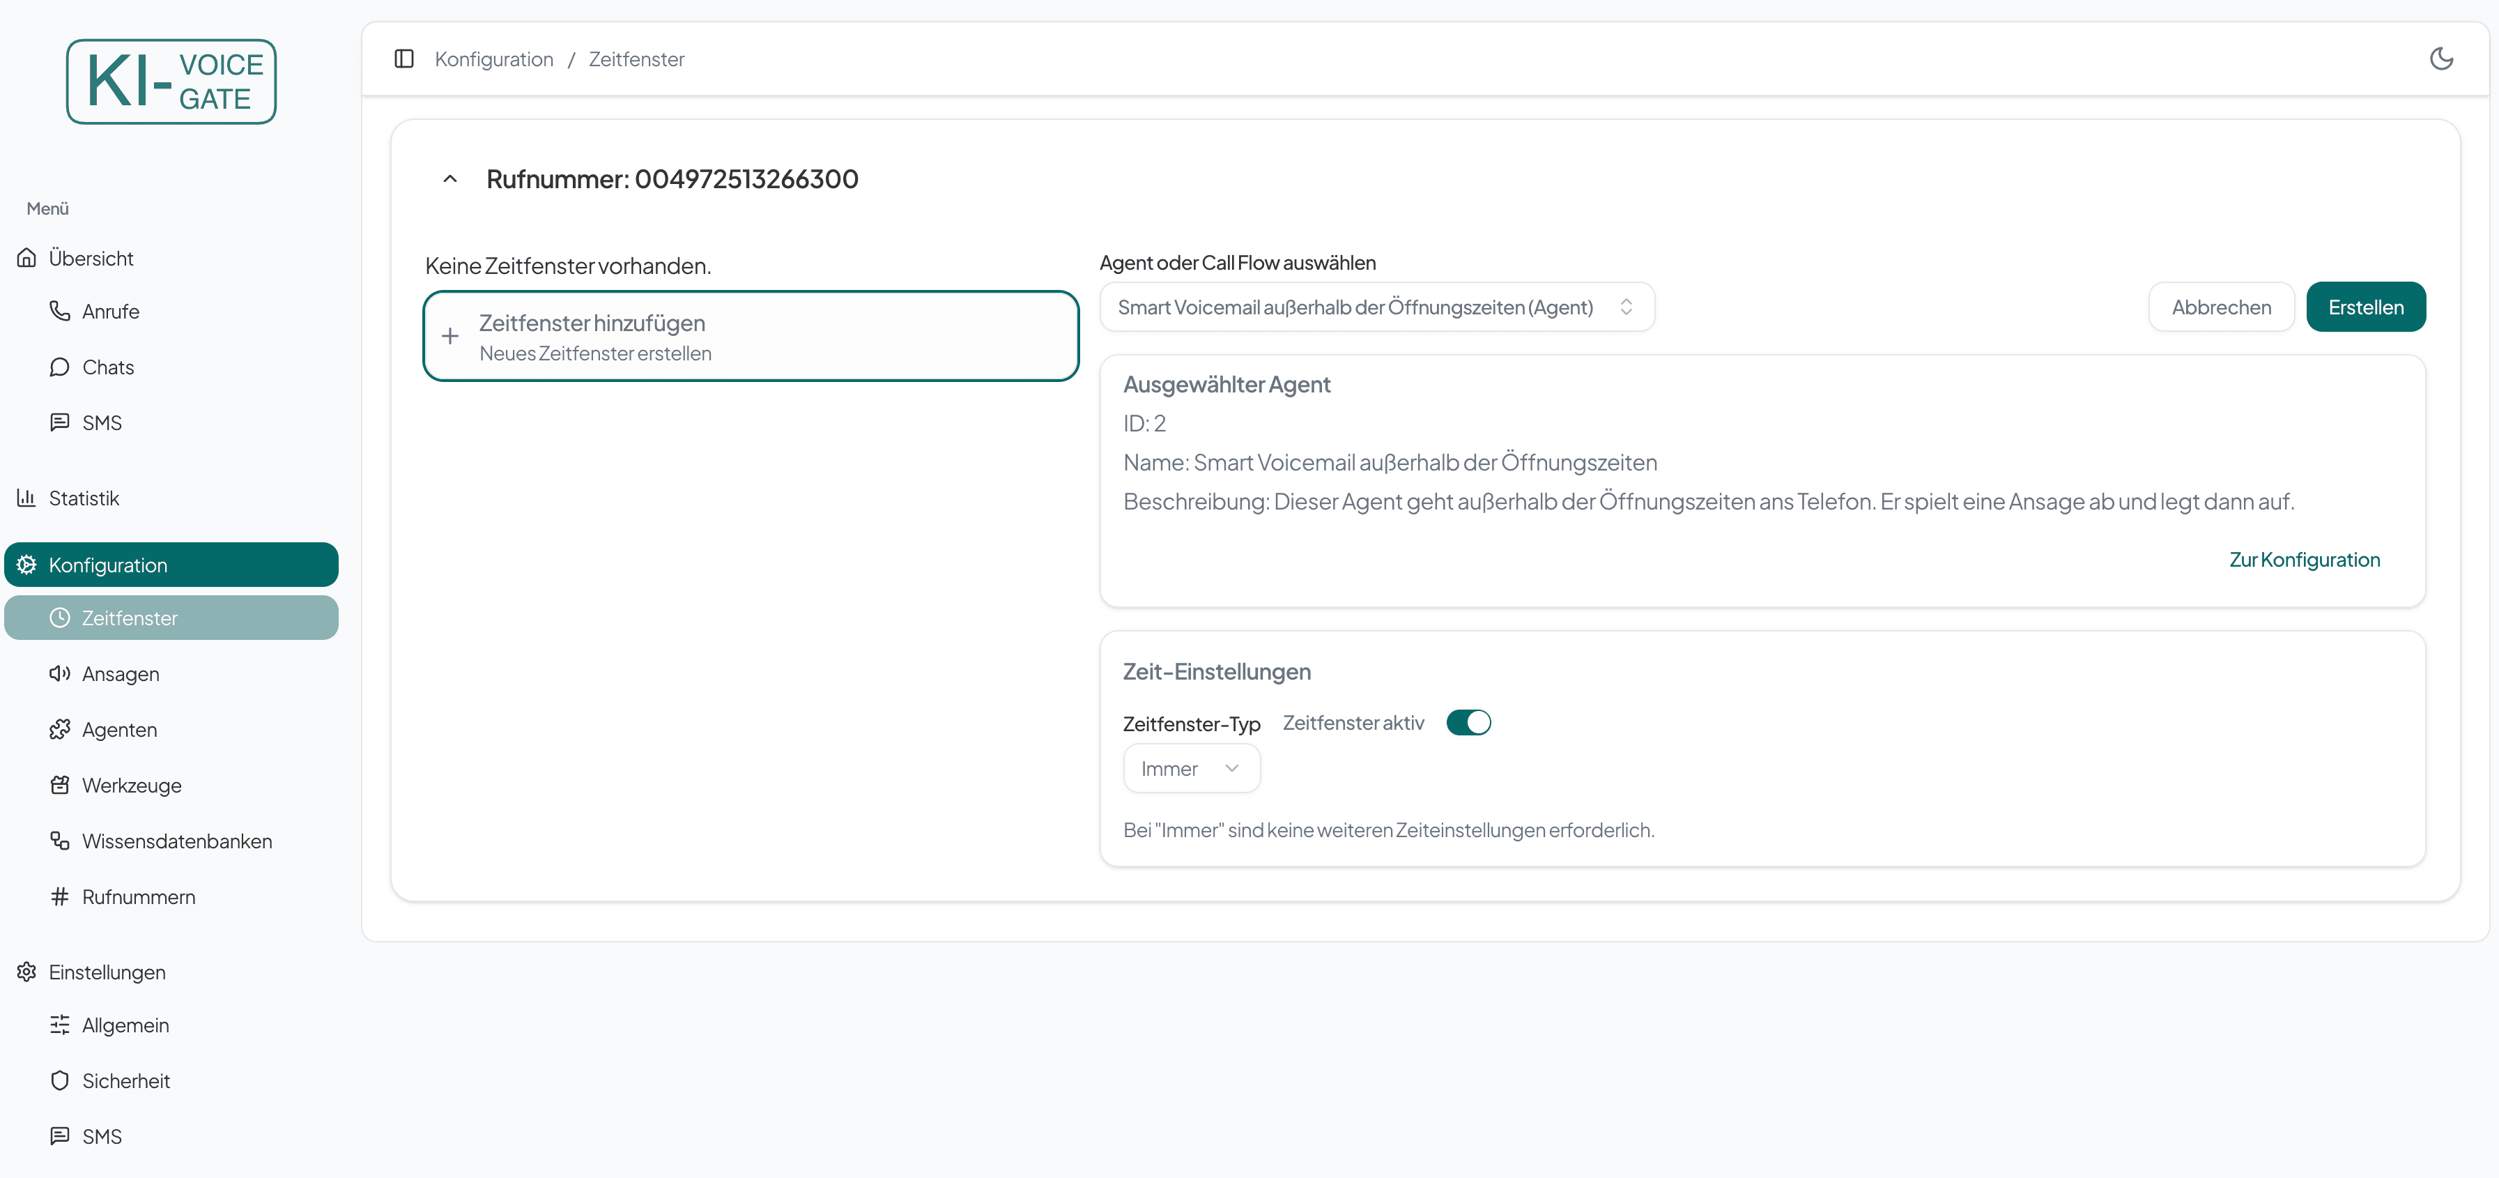This screenshot has height=1178, width=2499.
Task: Go to Sicherheit settings
Action: tap(126, 1081)
